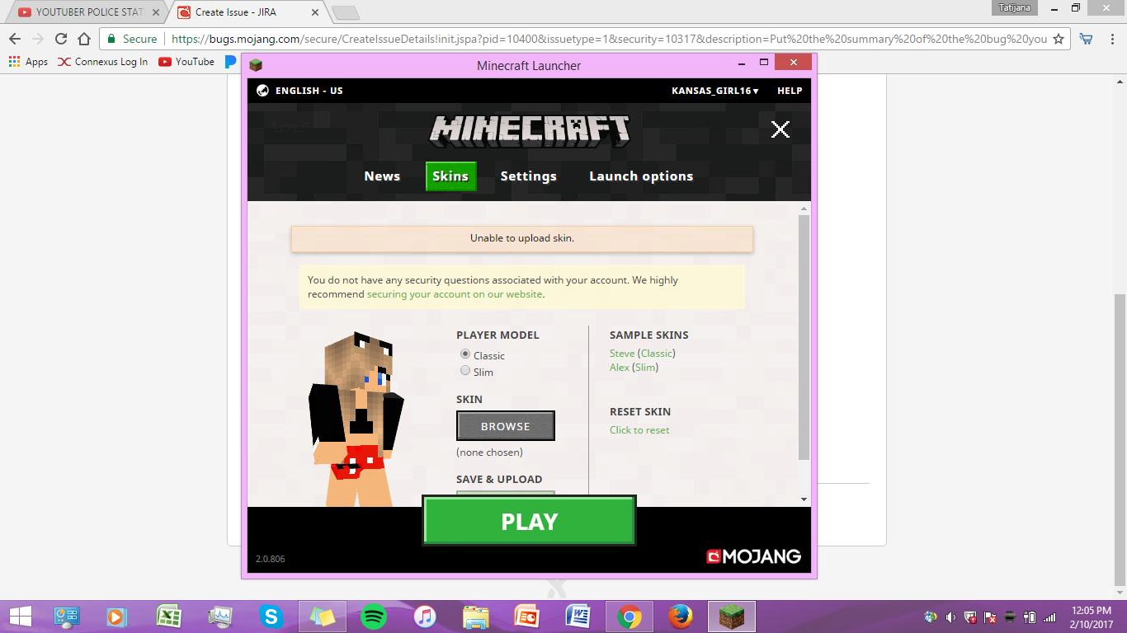1127x633 pixels.
Task: Click the globe language icon
Action: (x=262, y=91)
